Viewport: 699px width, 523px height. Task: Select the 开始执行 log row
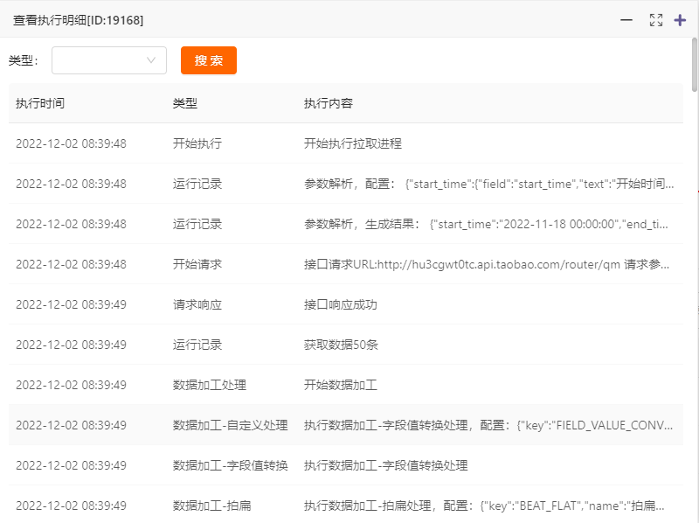pyautogui.click(x=349, y=143)
